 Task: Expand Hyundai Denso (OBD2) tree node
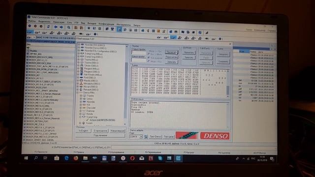coord(79,48)
